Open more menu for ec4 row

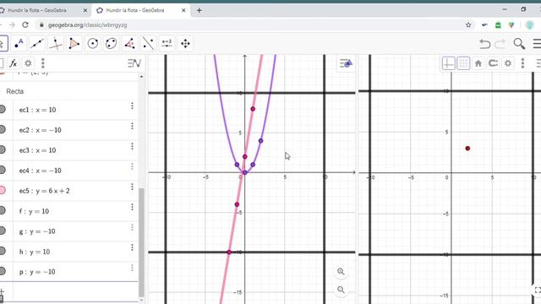click(132, 167)
